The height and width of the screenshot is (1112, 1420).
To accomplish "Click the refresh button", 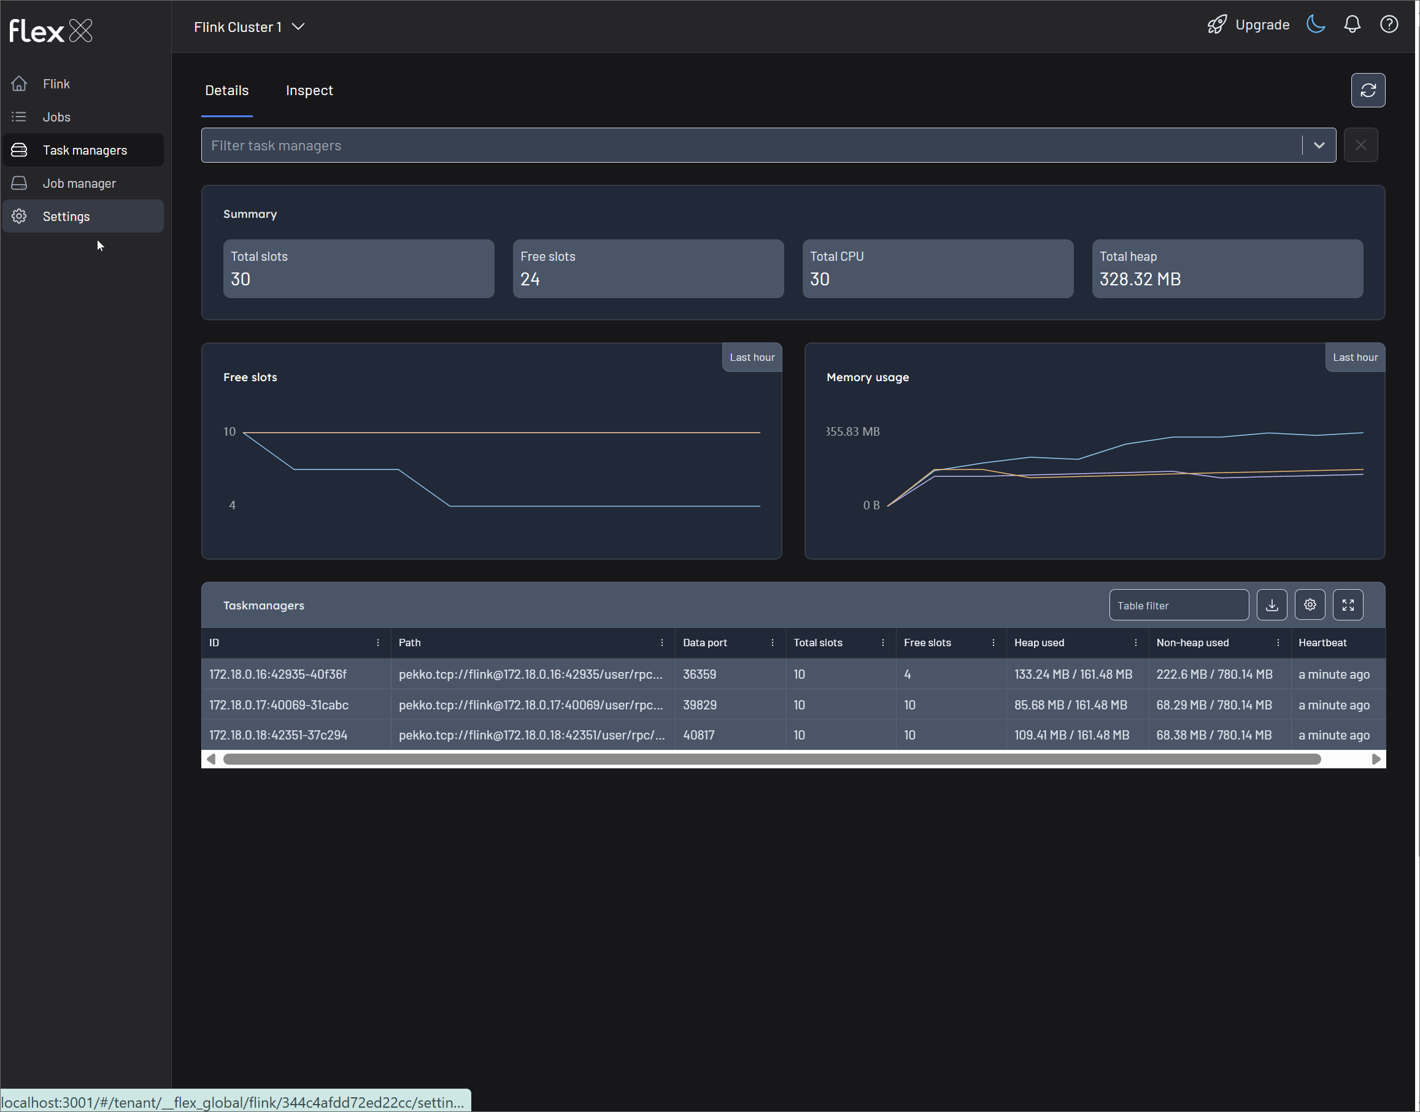I will coord(1368,90).
